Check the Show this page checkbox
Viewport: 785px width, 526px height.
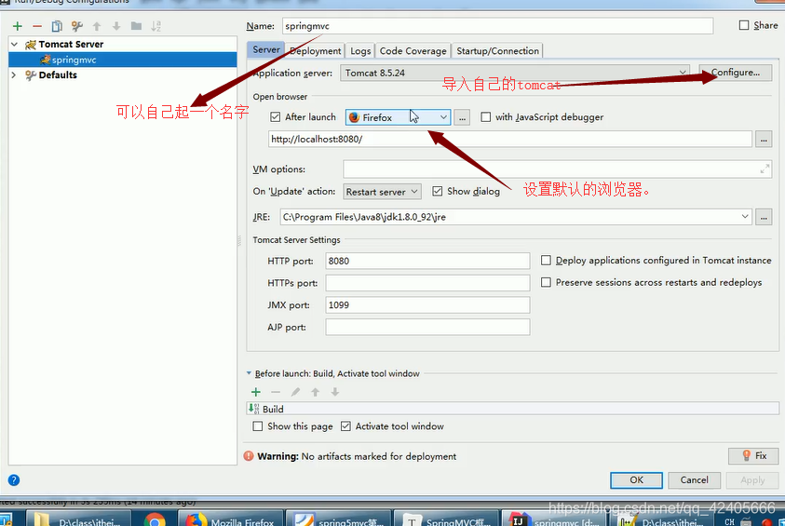(x=257, y=426)
